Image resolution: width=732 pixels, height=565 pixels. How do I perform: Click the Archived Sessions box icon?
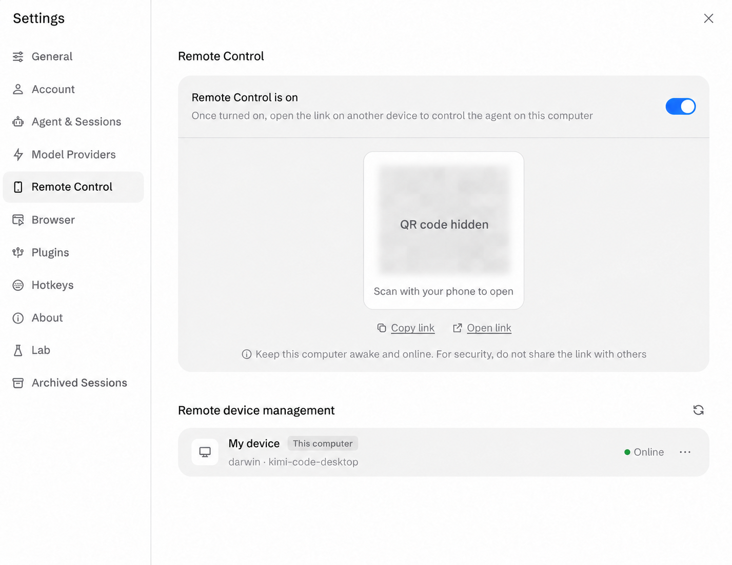tap(18, 383)
